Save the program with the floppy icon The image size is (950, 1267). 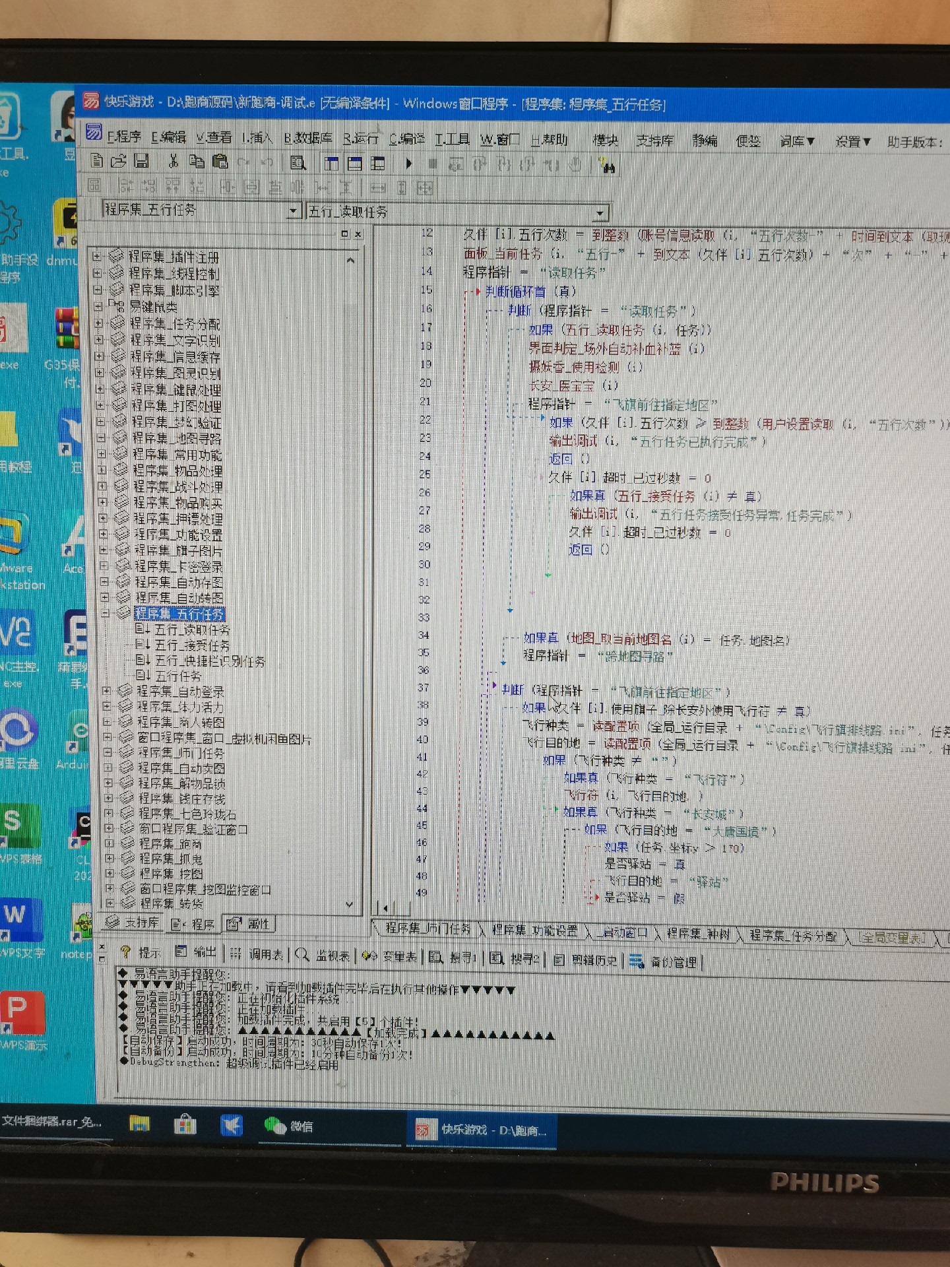141,160
